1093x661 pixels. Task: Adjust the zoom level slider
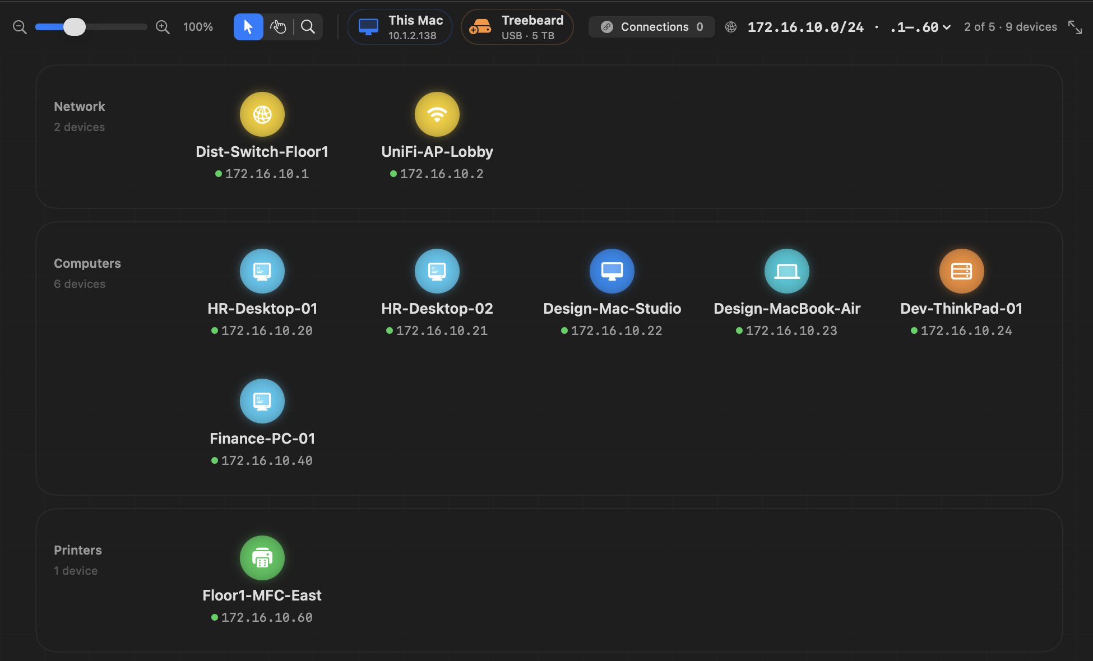[x=91, y=27]
